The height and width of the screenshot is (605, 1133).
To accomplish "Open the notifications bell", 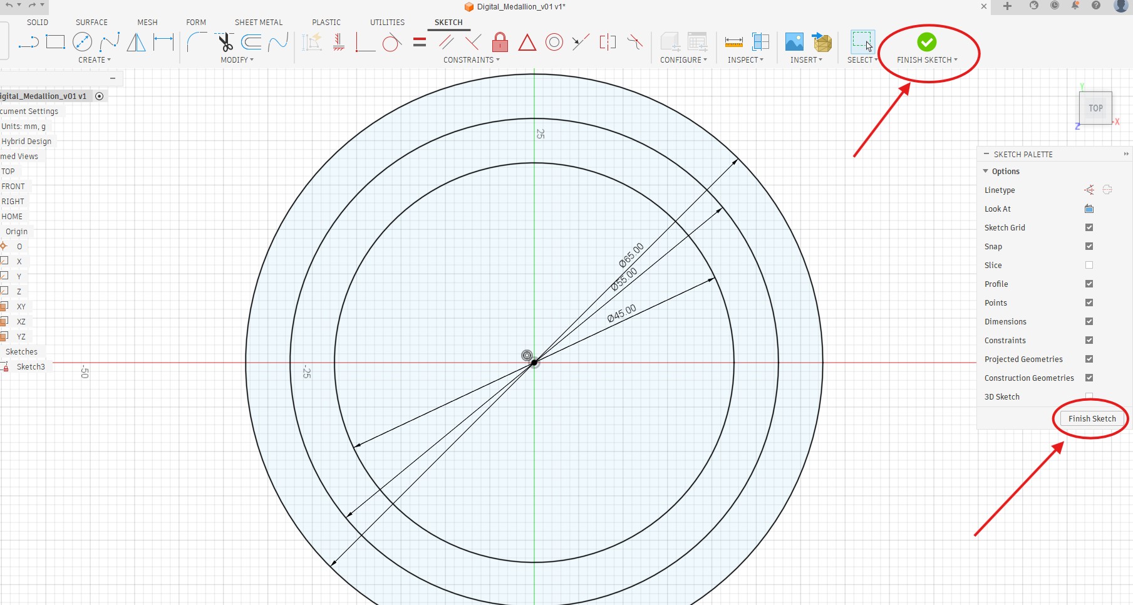I will [1075, 6].
